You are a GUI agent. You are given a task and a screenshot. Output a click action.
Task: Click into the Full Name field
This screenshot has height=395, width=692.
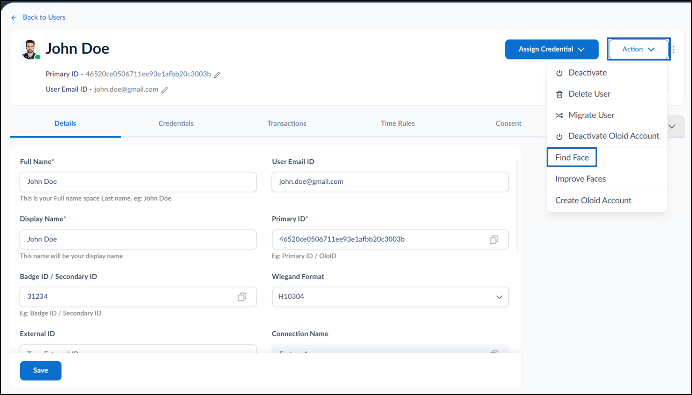(138, 182)
